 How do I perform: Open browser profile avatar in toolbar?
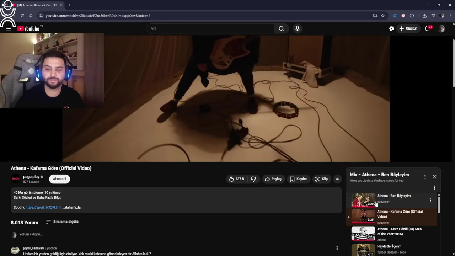(x=441, y=16)
